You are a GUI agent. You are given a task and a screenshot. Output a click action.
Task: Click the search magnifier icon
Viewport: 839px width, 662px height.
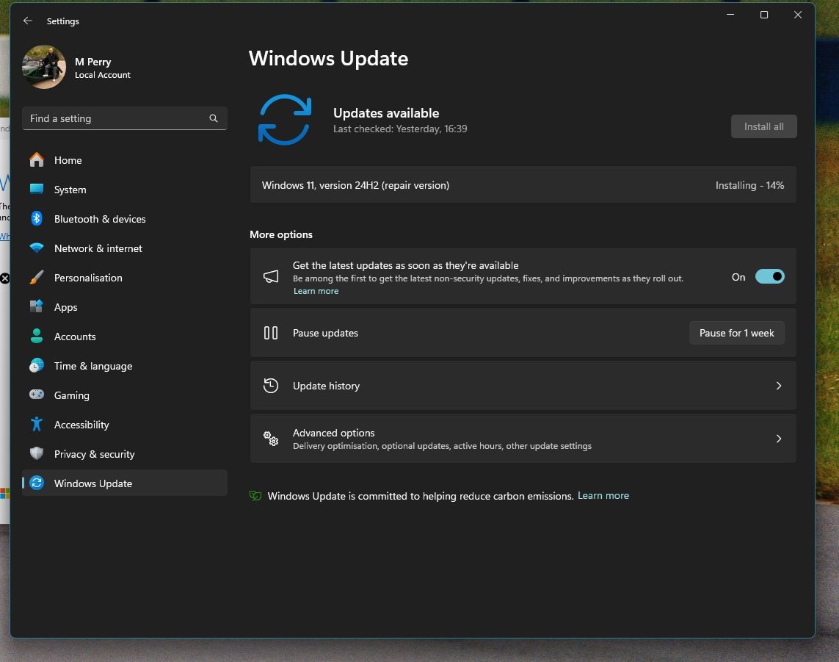[x=214, y=118]
